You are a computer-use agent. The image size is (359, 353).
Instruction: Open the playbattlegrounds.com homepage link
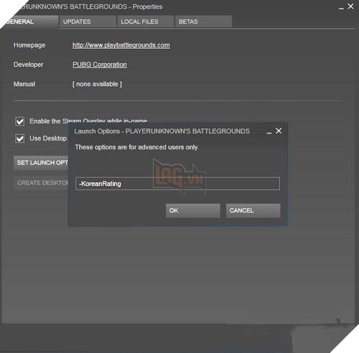(121, 45)
